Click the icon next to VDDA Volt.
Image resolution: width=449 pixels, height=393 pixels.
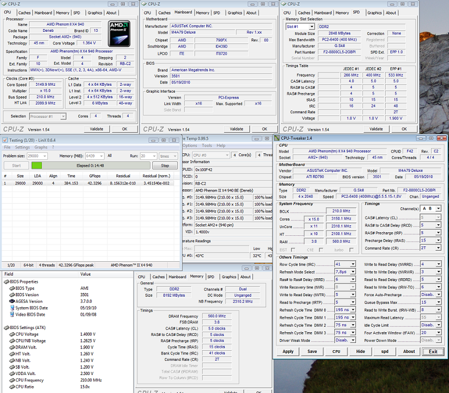12,374
